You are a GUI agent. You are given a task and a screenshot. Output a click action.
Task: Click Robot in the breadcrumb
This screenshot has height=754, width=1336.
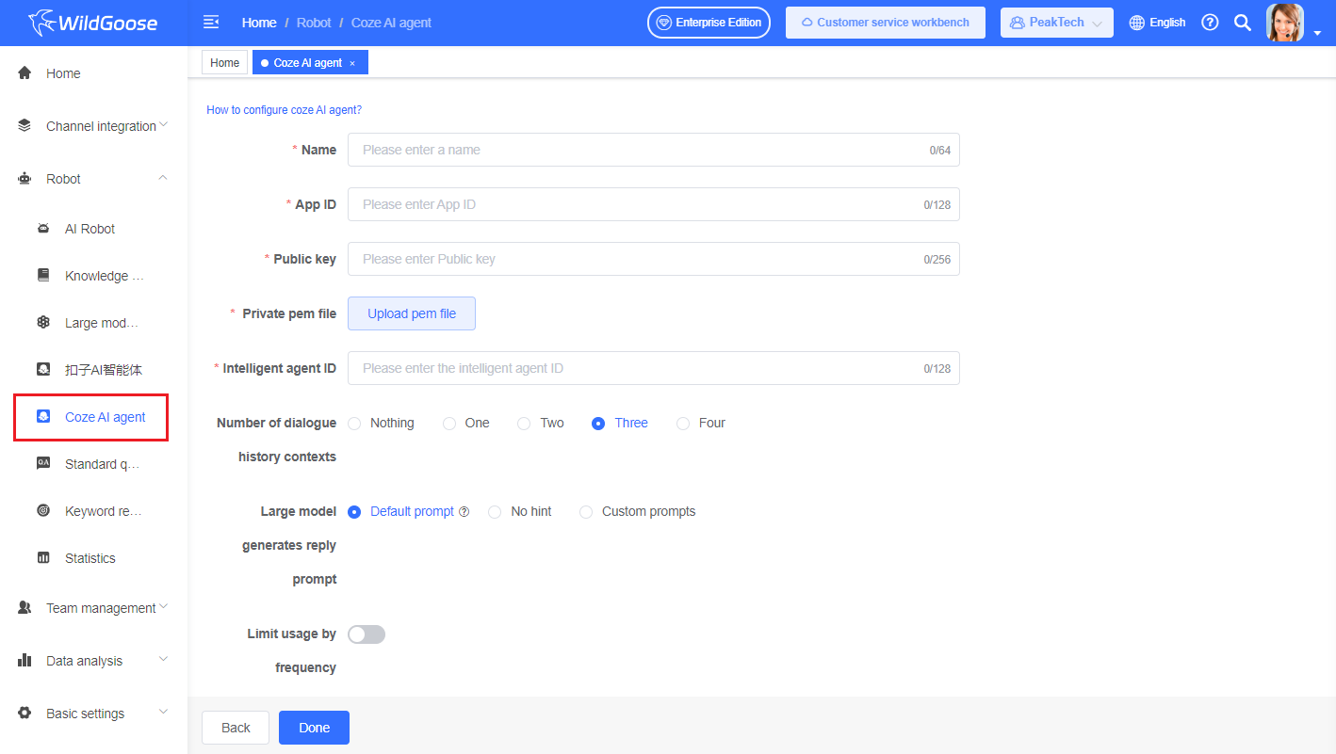pyautogui.click(x=315, y=23)
